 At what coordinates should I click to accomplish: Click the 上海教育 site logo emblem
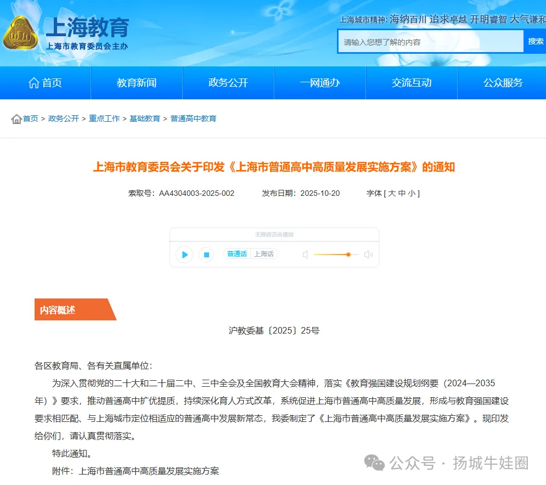(x=21, y=33)
